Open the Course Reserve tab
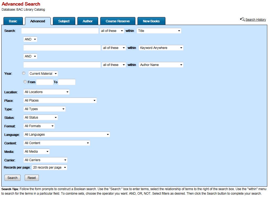The image size is (271, 201). tap(118, 21)
